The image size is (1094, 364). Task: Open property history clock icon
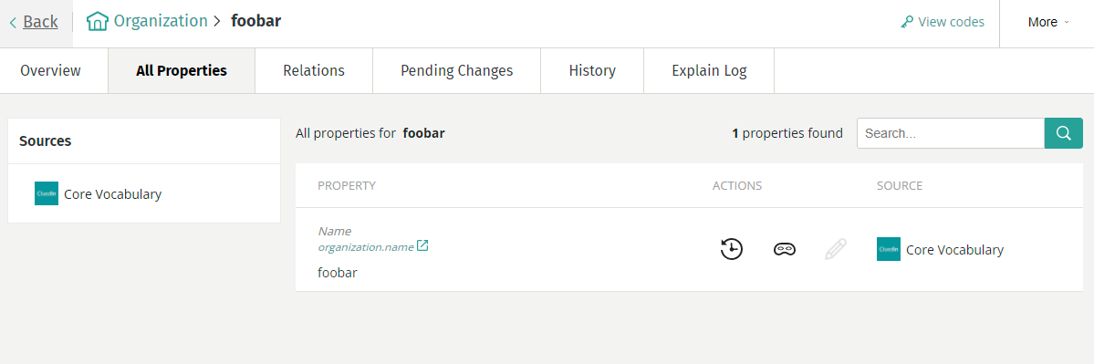click(731, 249)
